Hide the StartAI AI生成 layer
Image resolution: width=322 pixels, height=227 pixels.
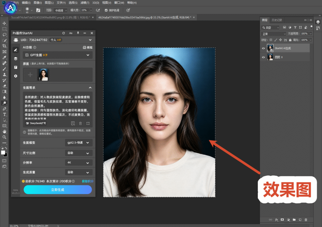(x=264, y=48)
